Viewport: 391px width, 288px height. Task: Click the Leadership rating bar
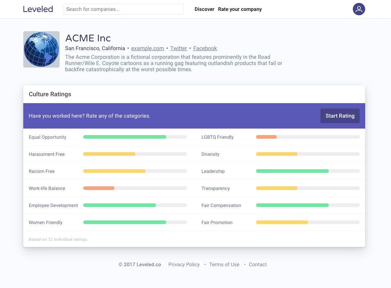308,171
